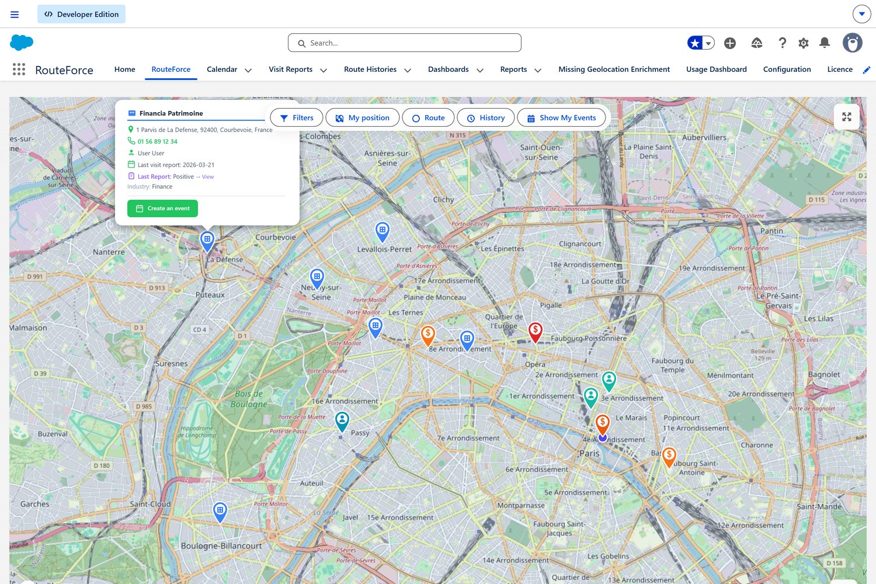Mark this page favorite with the star
Screen dimensions: 876x584
pos(694,43)
